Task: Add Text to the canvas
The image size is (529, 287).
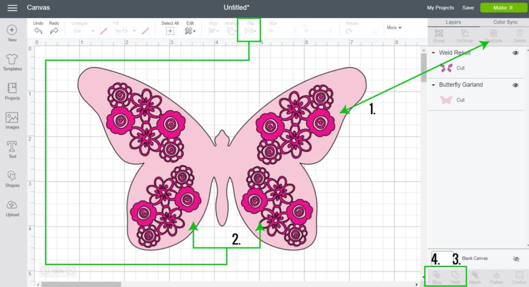Action: 12,150
